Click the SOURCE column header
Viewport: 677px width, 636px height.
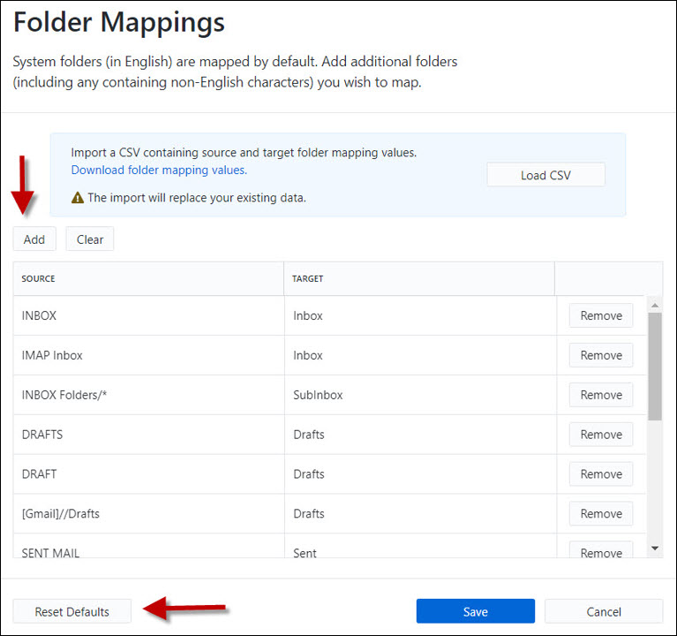pos(39,278)
